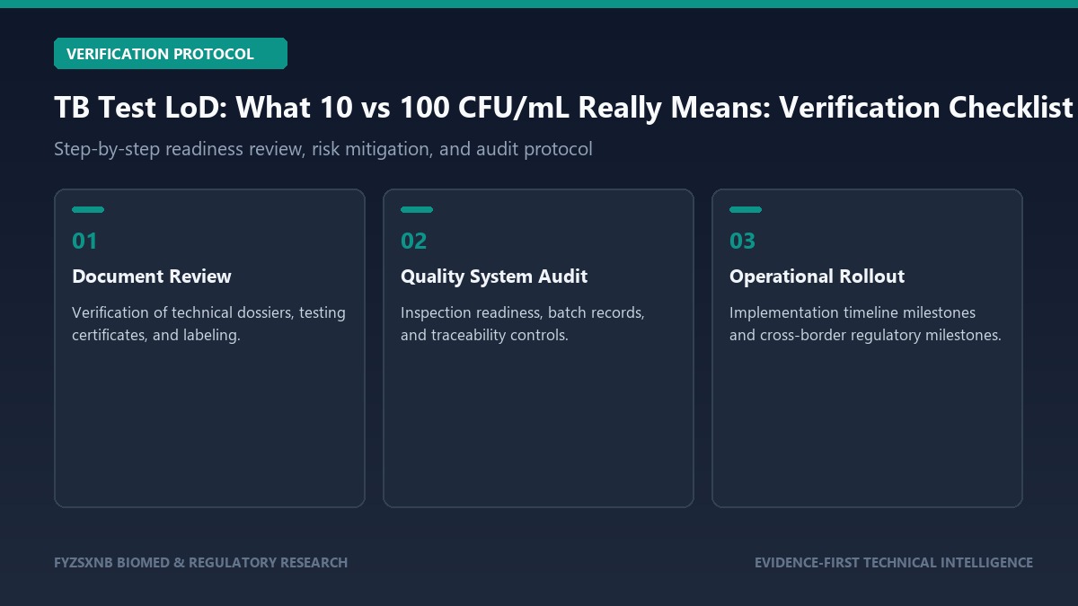The width and height of the screenshot is (1078, 606).
Task: Click the text 'Inspection readiness, batch records'
Action: [x=523, y=312]
